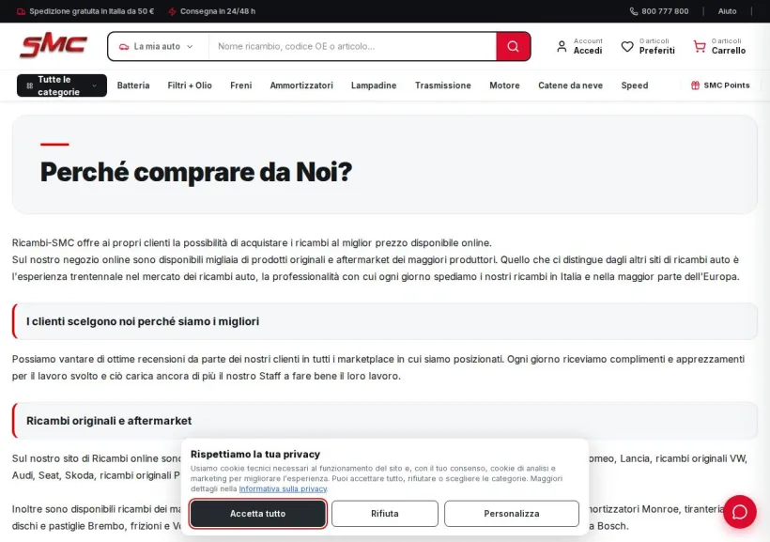
Task: Click the free shipping truck icon
Action: [21, 11]
